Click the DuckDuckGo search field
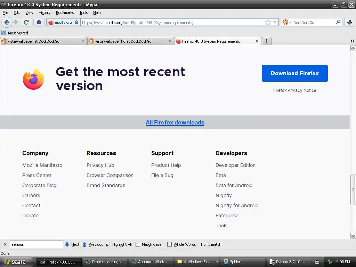356x267 pixels. [313, 23]
